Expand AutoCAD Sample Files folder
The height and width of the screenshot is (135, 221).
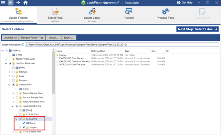[13, 102]
